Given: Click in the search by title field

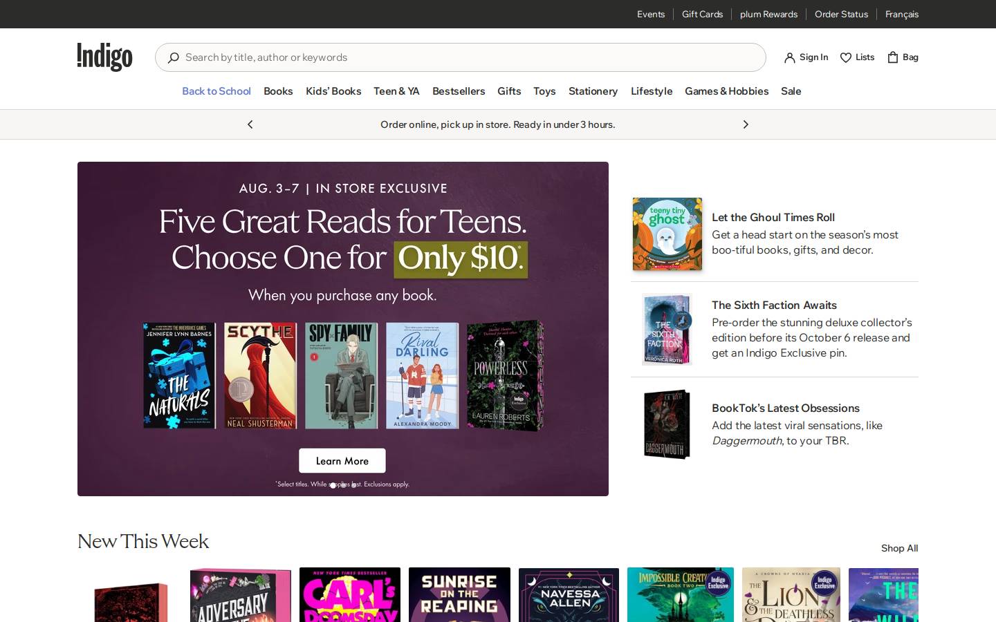Looking at the screenshot, I should tap(461, 57).
